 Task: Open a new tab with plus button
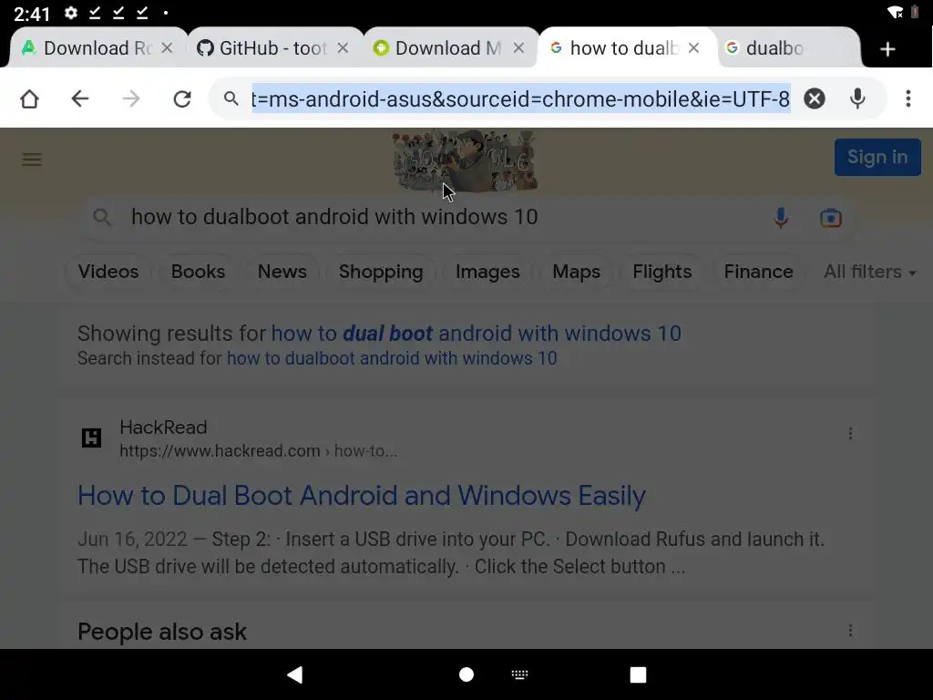pyautogui.click(x=887, y=49)
